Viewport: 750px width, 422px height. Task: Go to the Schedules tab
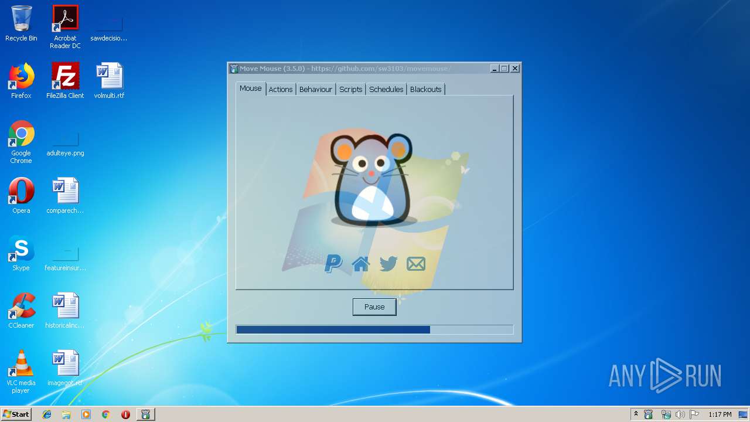click(x=386, y=89)
